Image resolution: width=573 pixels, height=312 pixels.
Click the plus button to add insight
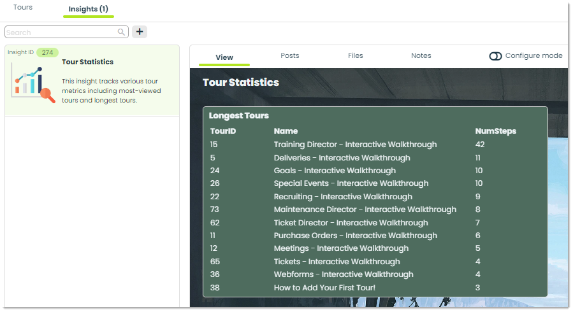(x=140, y=32)
